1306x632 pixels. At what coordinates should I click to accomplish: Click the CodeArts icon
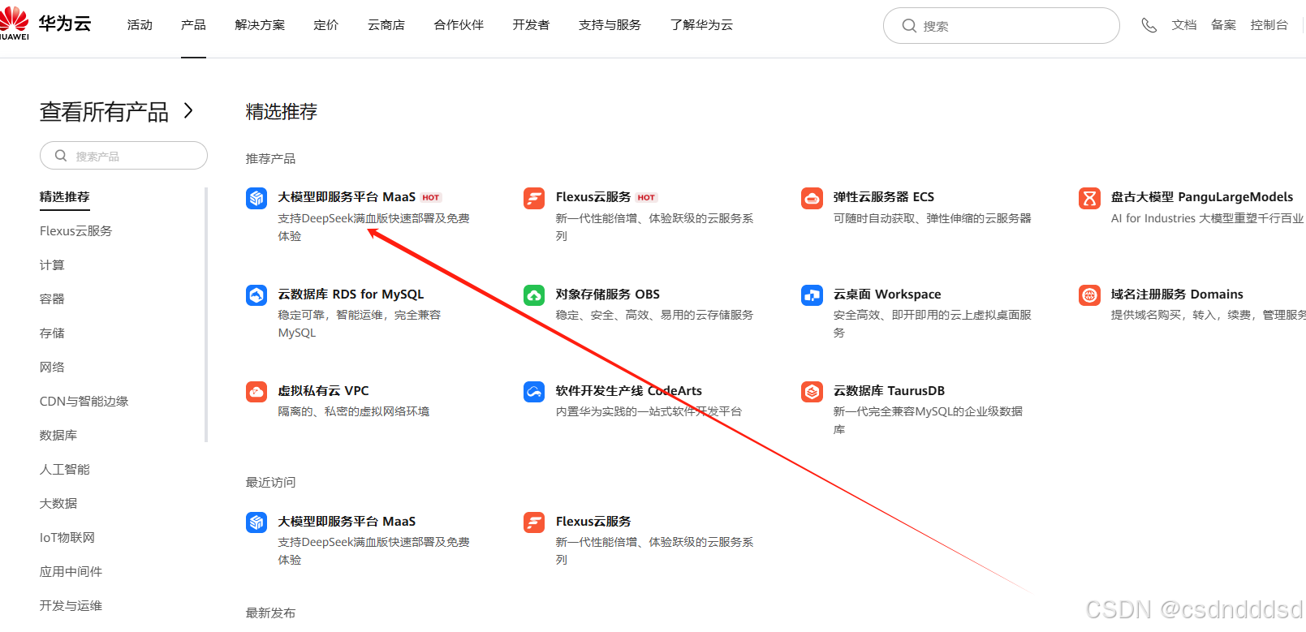click(534, 392)
